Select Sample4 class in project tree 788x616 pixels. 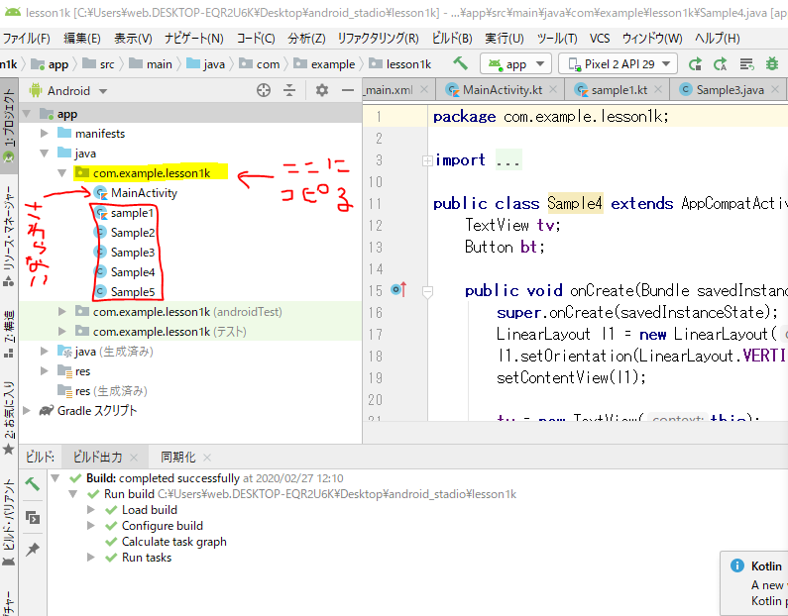(125, 272)
